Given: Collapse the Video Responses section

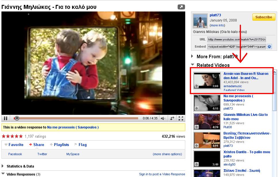Looking at the screenshot, I should [x=3, y=174].
